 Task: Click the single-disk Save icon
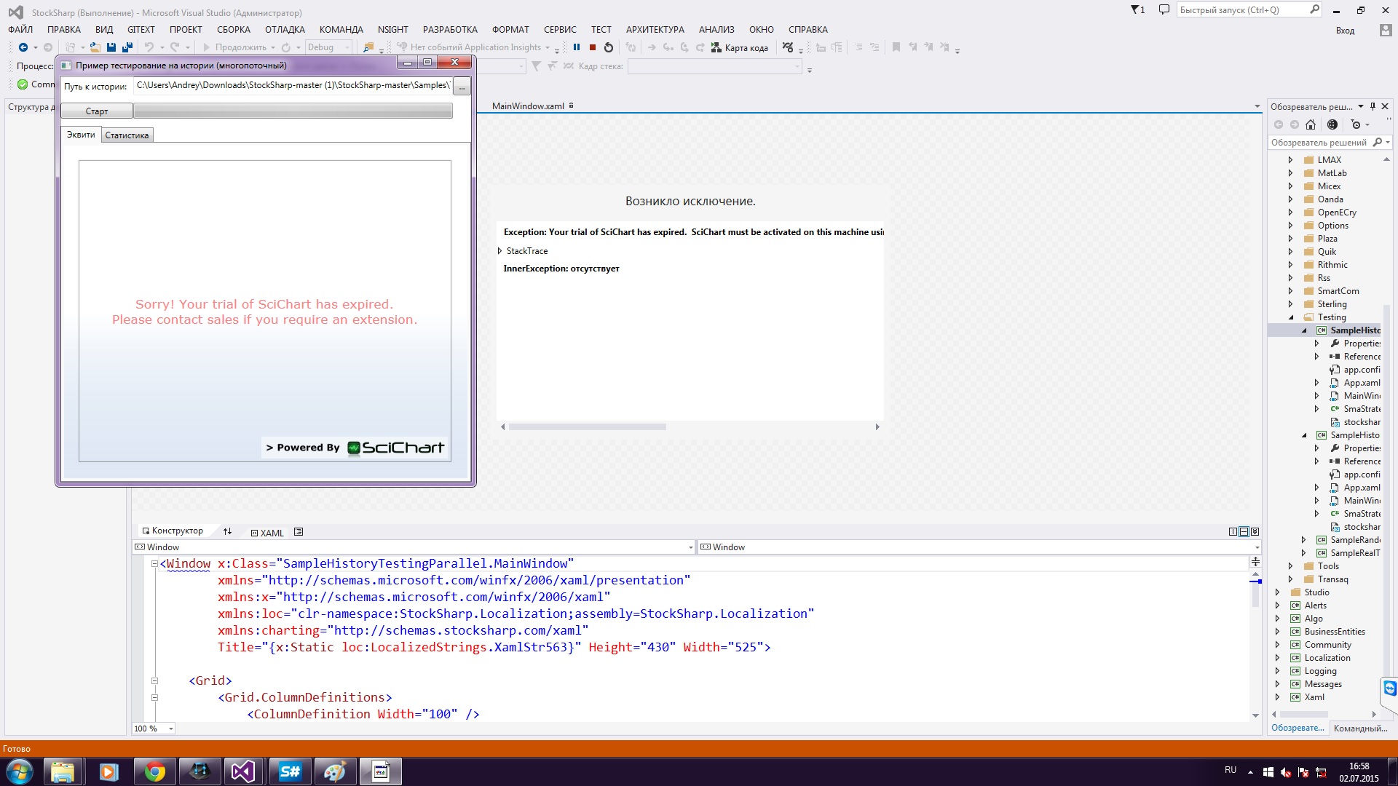[111, 47]
